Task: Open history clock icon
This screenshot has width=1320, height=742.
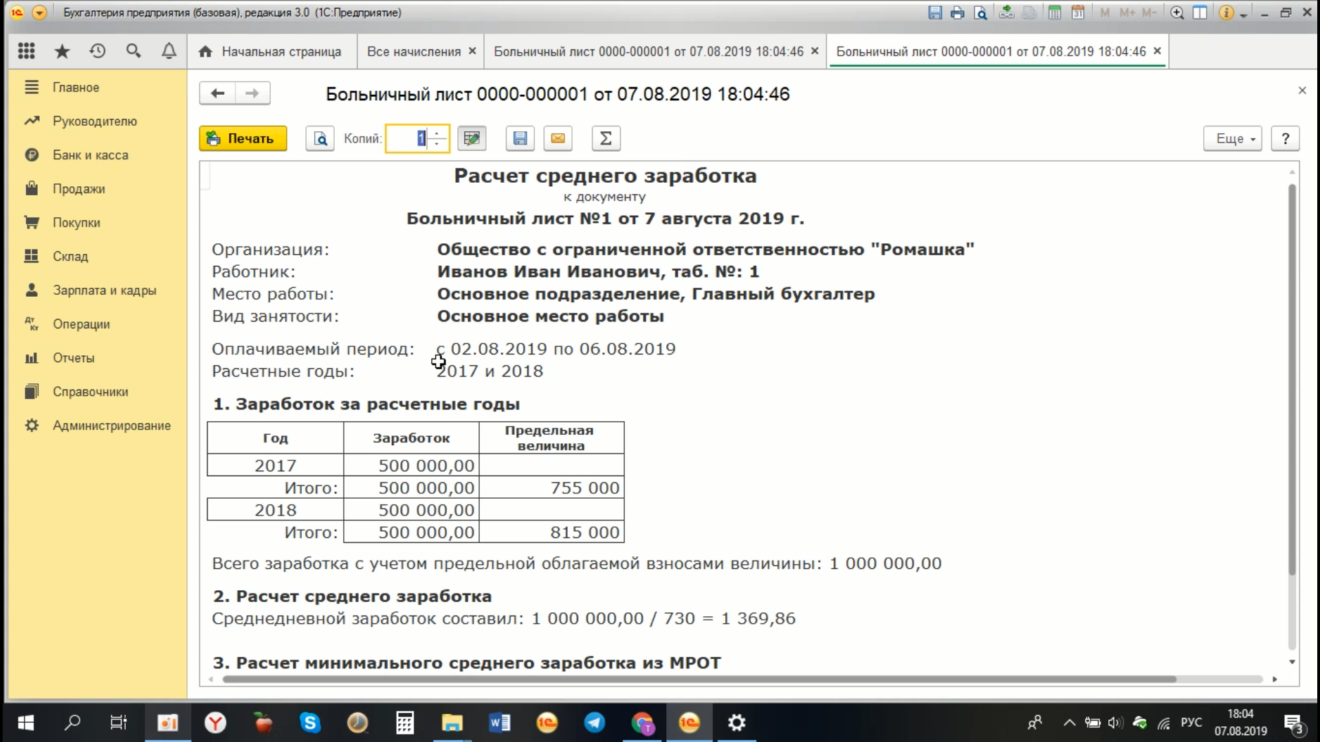Action: [98, 51]
